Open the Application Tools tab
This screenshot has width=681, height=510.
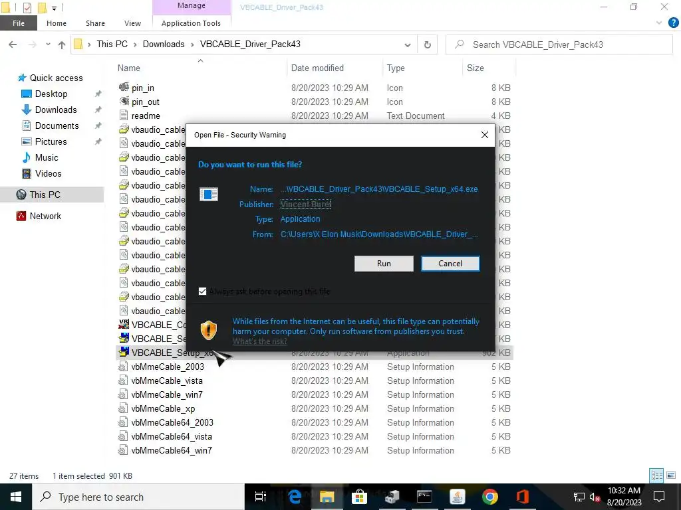(191, 23)
